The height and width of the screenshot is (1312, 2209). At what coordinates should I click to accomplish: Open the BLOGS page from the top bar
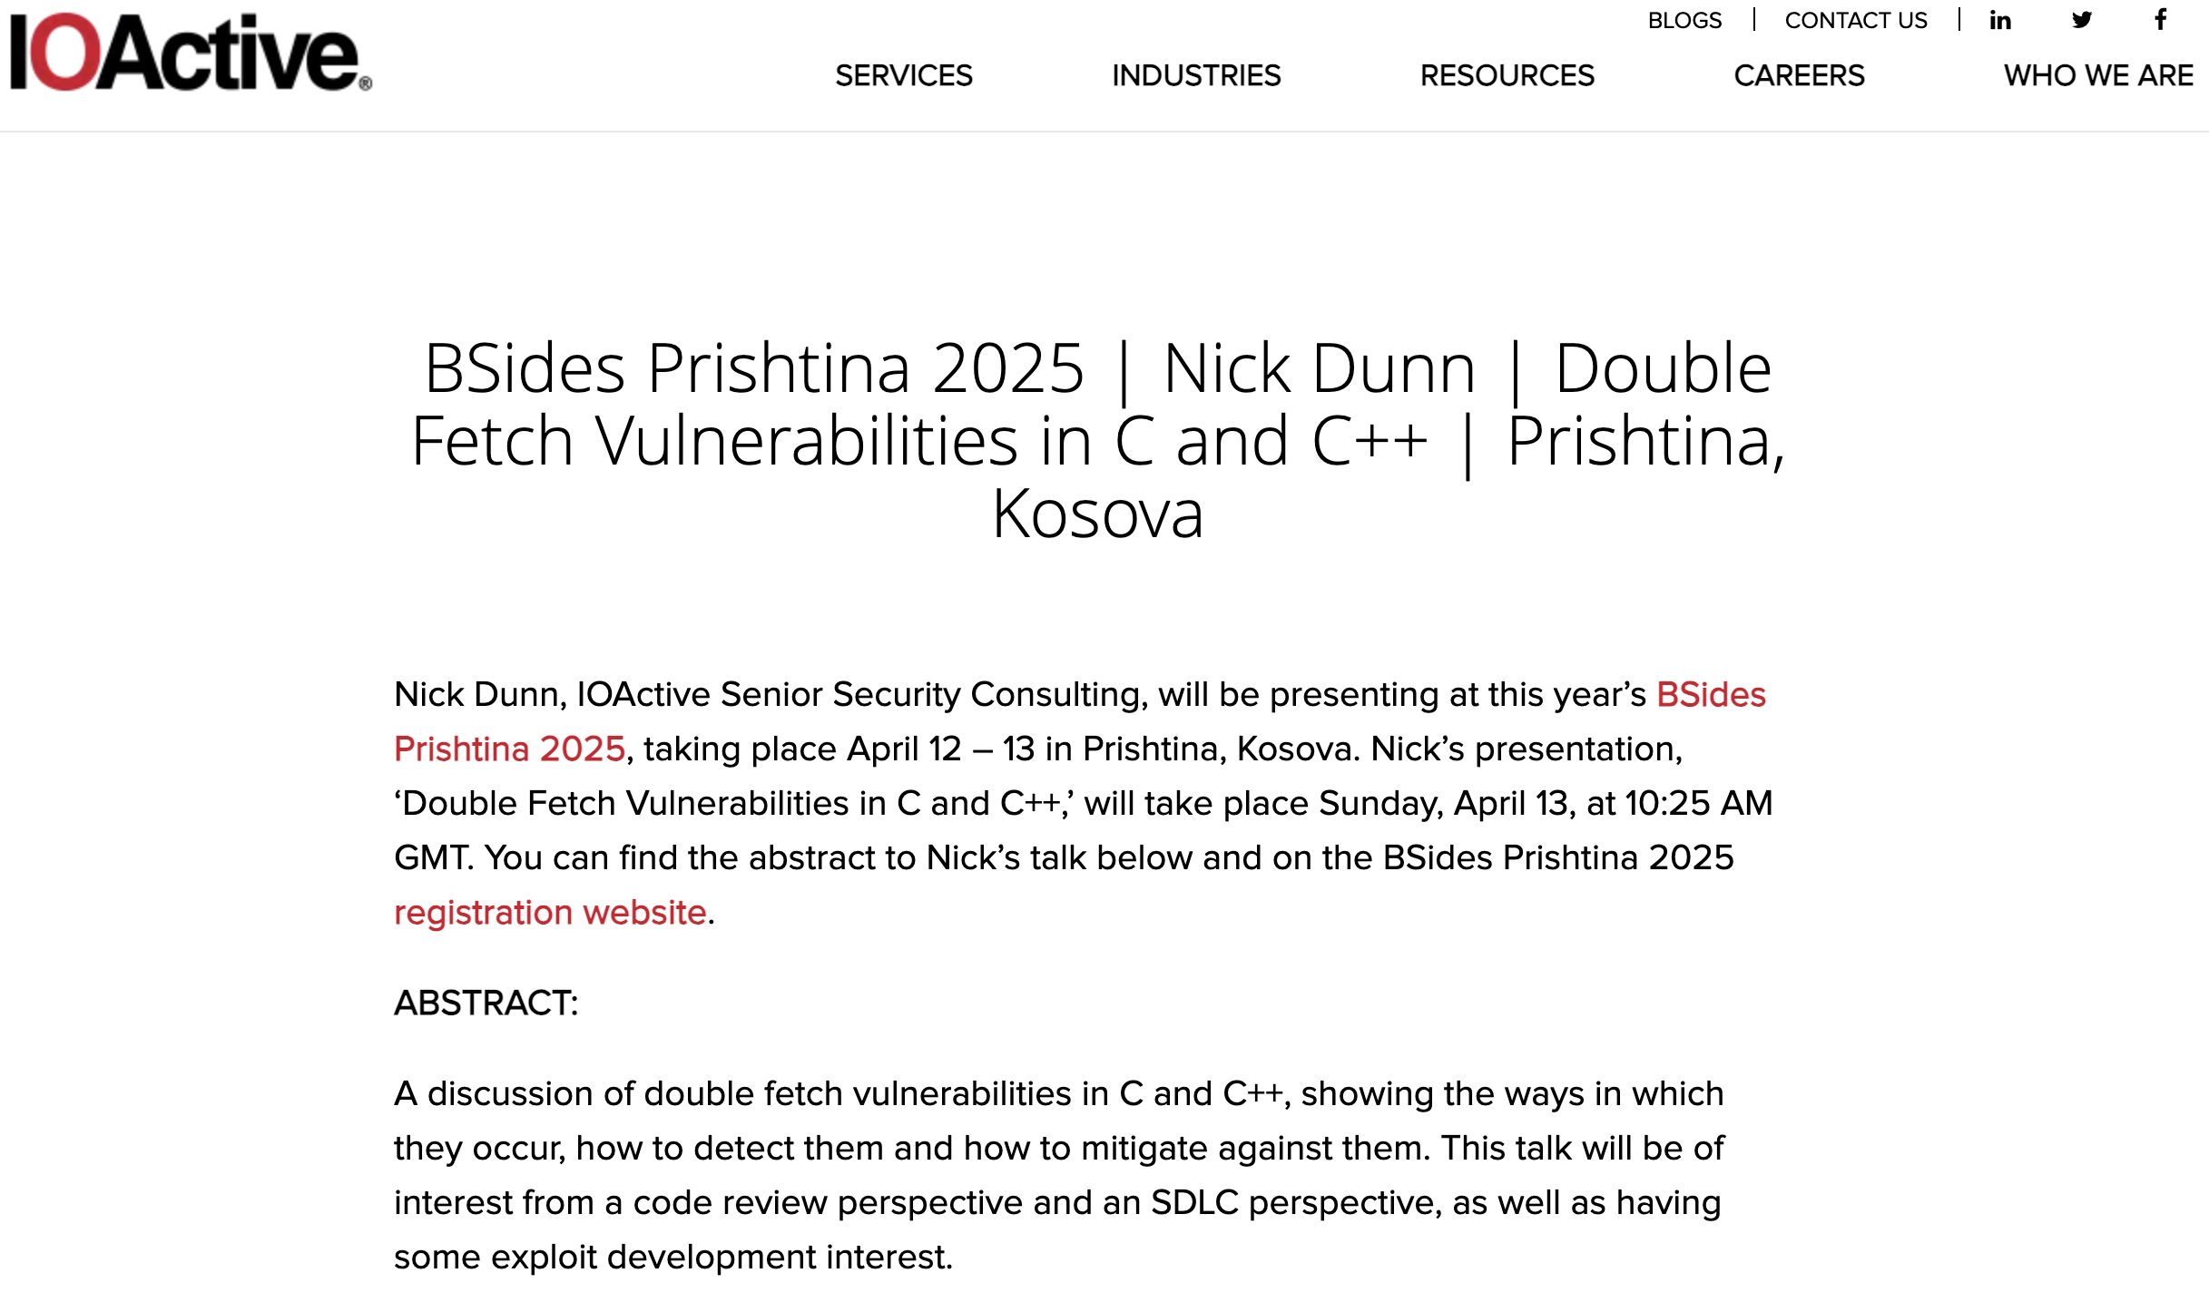pyautogui.click(x=1685, y=19)
